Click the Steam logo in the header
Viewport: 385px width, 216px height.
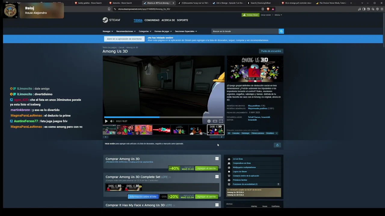111,20
